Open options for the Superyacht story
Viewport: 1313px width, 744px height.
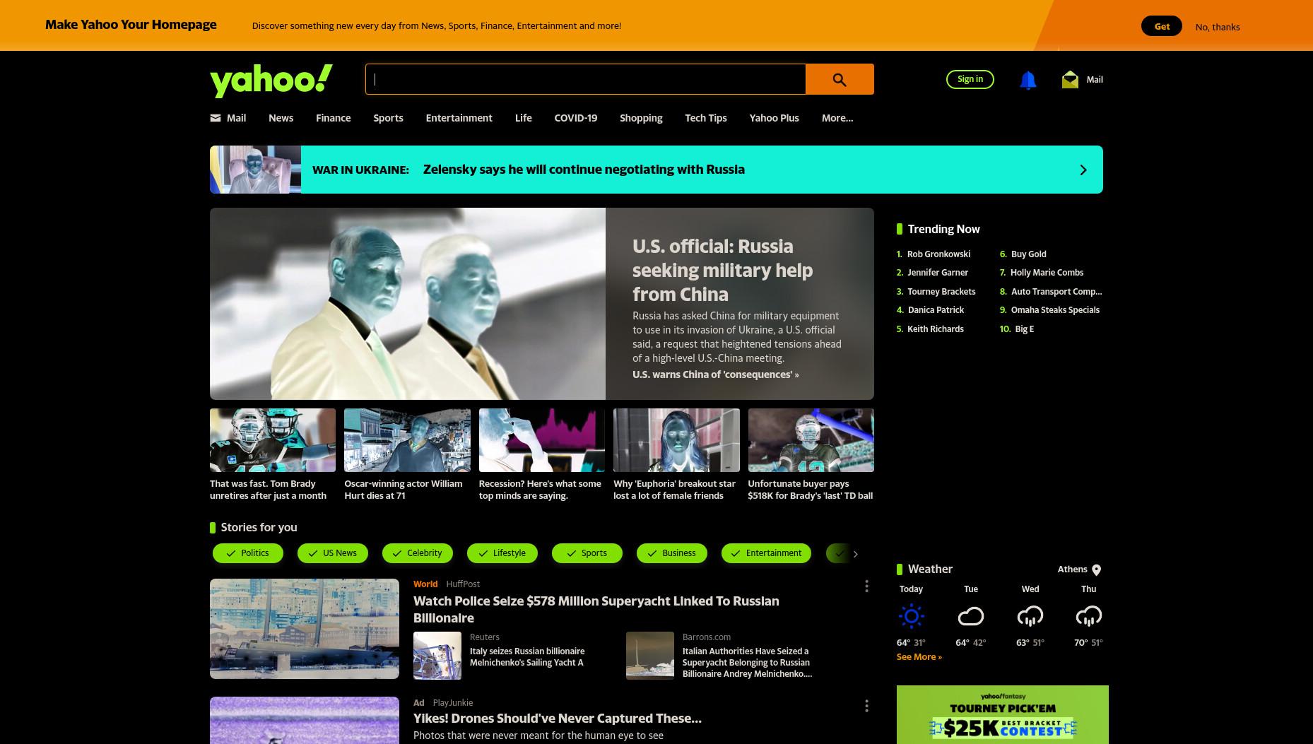(866, 586)
